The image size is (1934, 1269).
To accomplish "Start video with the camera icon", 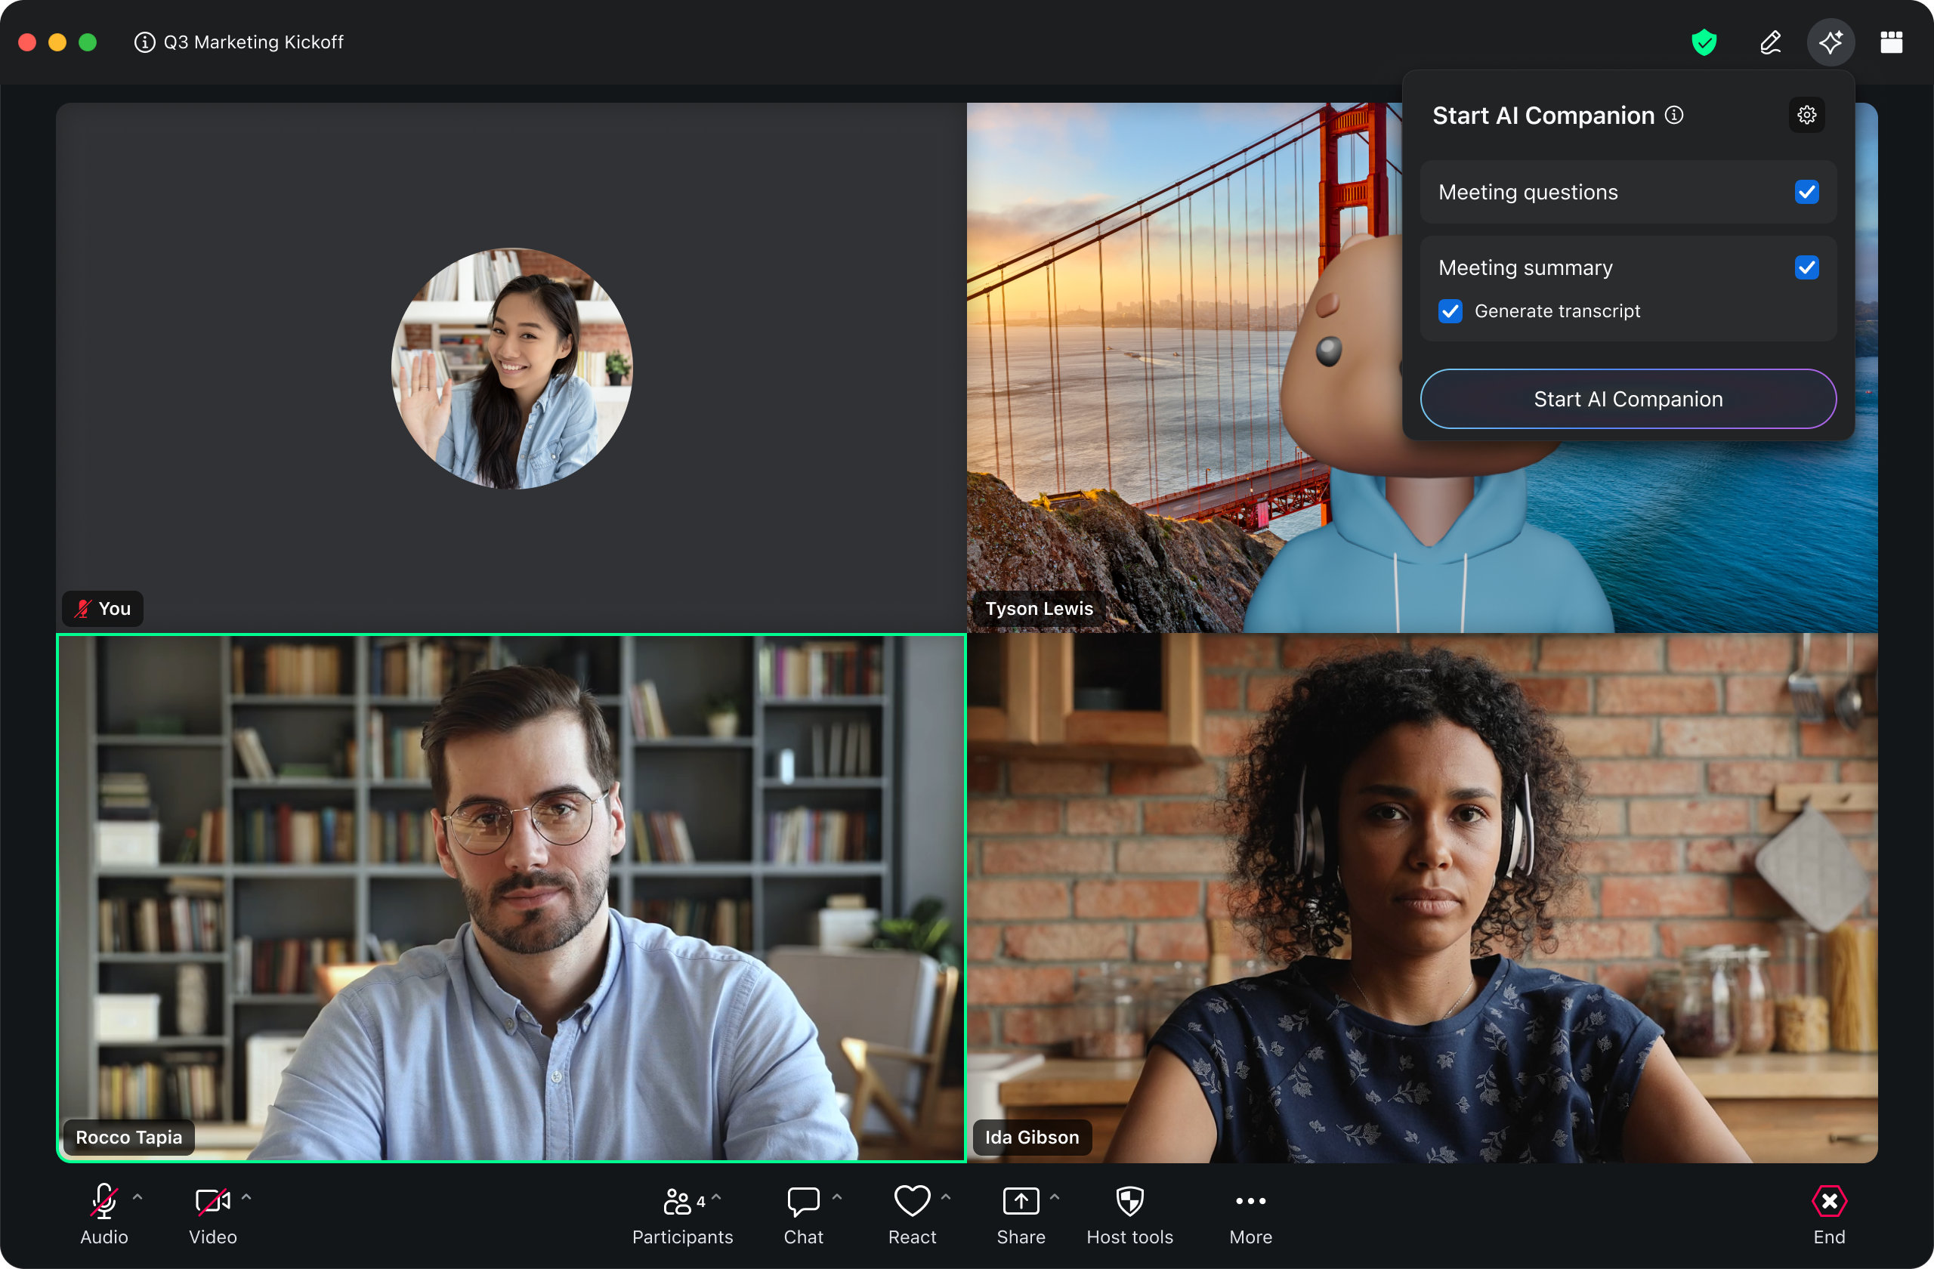I will [x=212, y=1201].
